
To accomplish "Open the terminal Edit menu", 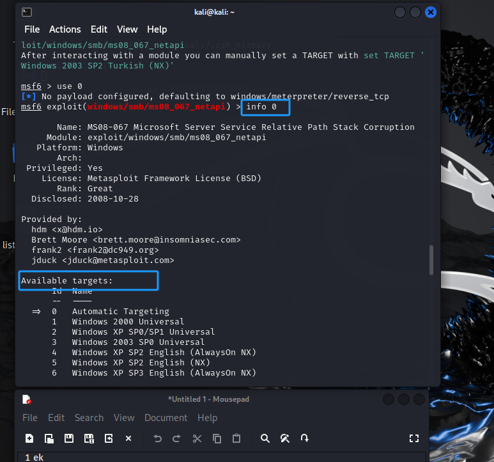I will click(99, 29).
